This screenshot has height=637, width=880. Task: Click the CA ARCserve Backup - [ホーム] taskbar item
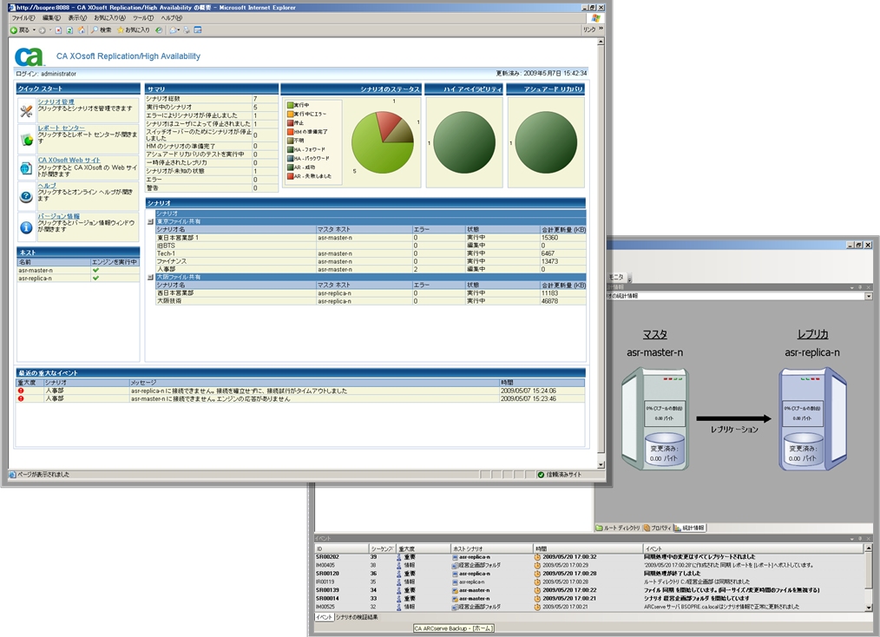click(x=454, y=628)
